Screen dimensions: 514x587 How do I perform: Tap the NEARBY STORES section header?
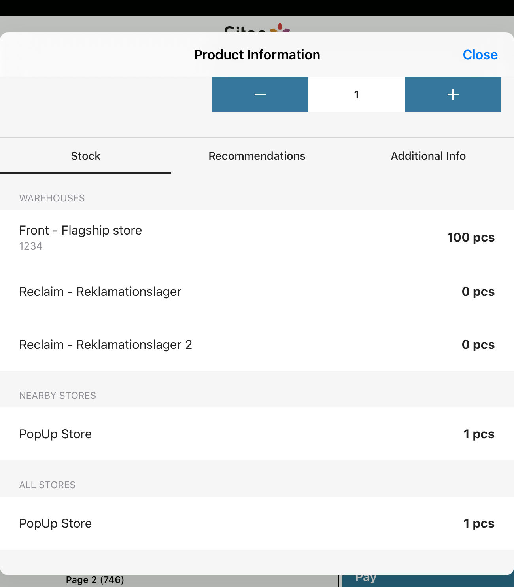(x=58, y=396)
